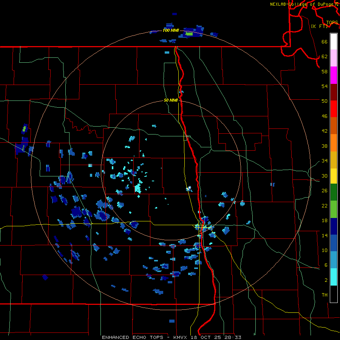This screenshot has height=340, width=340.
Task: Click the "30" legend value
Action: point(325,176)
